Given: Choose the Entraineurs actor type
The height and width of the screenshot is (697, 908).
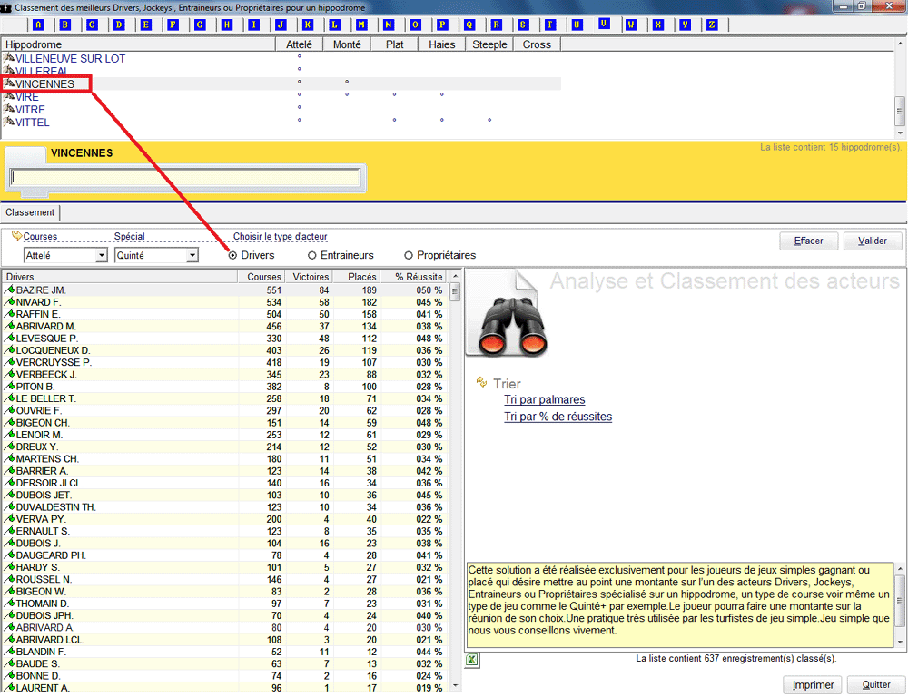Looking at the screenshot, I should [x=312, y=256].
